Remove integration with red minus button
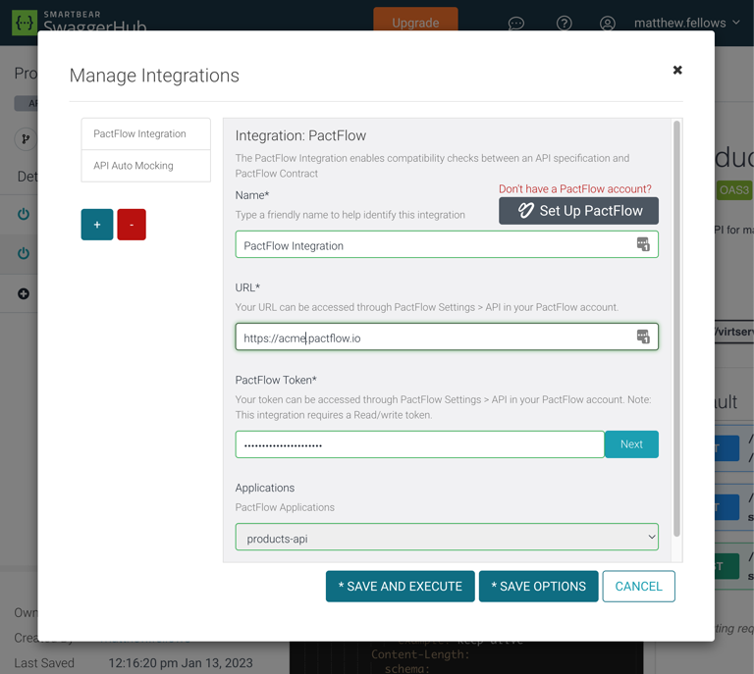Screen dimensions: 754x674 pyautogui.click(x=132, y=225)
